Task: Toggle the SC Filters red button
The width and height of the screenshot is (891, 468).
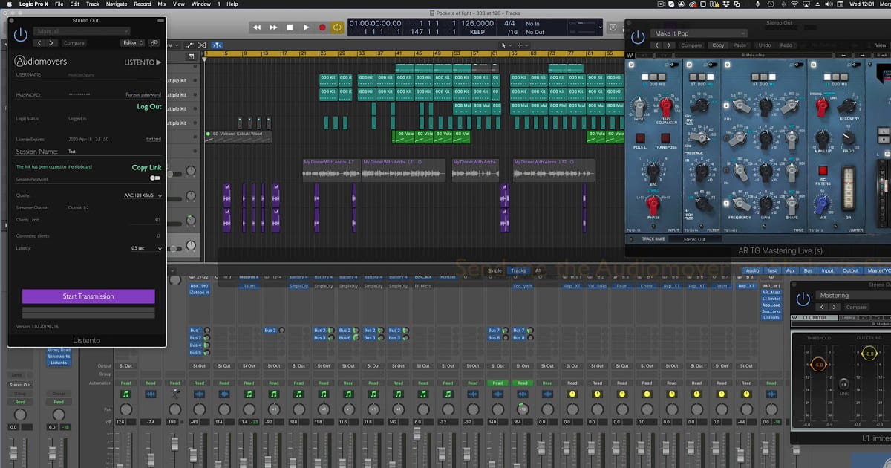Action: 822,171
